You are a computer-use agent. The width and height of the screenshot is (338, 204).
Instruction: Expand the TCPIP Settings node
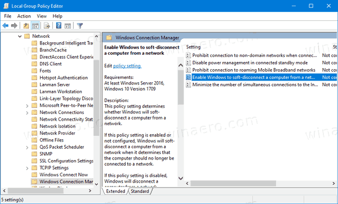(x=27, y=168)
